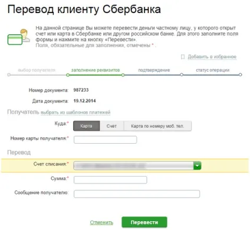
Task: Focus the Номер карты получателя field
Action: 105,140
